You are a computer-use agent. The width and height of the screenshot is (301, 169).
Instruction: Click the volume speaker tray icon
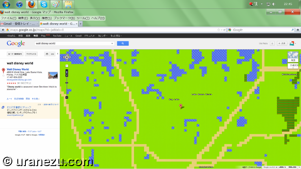(274, 4)
